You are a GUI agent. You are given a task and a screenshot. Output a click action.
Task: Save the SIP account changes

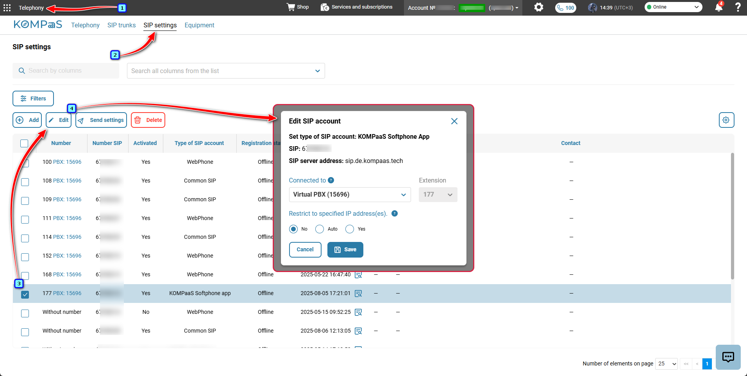[345, 250]
